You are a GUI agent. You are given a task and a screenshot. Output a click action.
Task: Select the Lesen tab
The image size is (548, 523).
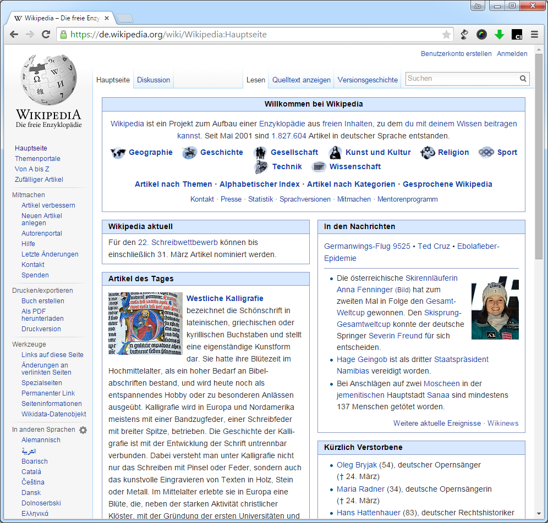tap(256, 80)
